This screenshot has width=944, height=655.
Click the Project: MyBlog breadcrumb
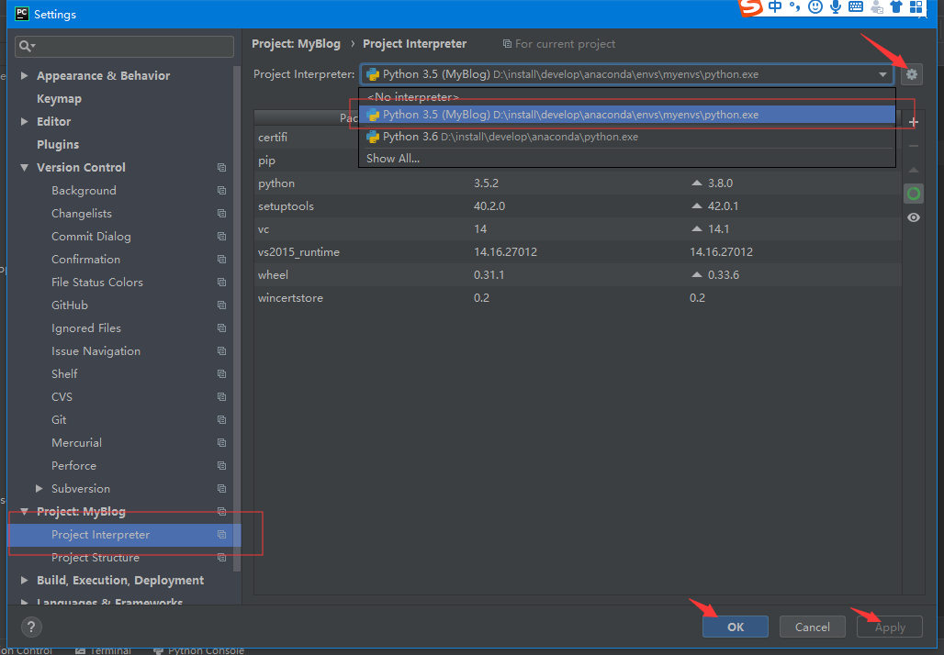point(297,44)
